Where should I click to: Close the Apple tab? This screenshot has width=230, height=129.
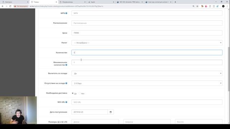[114, 2]
